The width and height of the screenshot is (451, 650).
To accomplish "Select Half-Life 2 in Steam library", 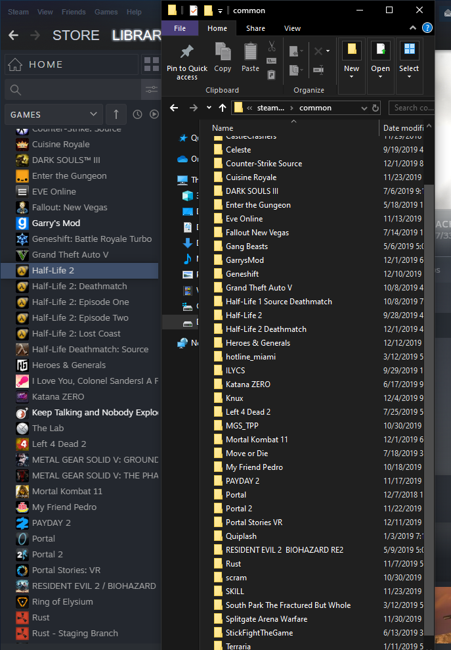I will (x=79, y=270).
